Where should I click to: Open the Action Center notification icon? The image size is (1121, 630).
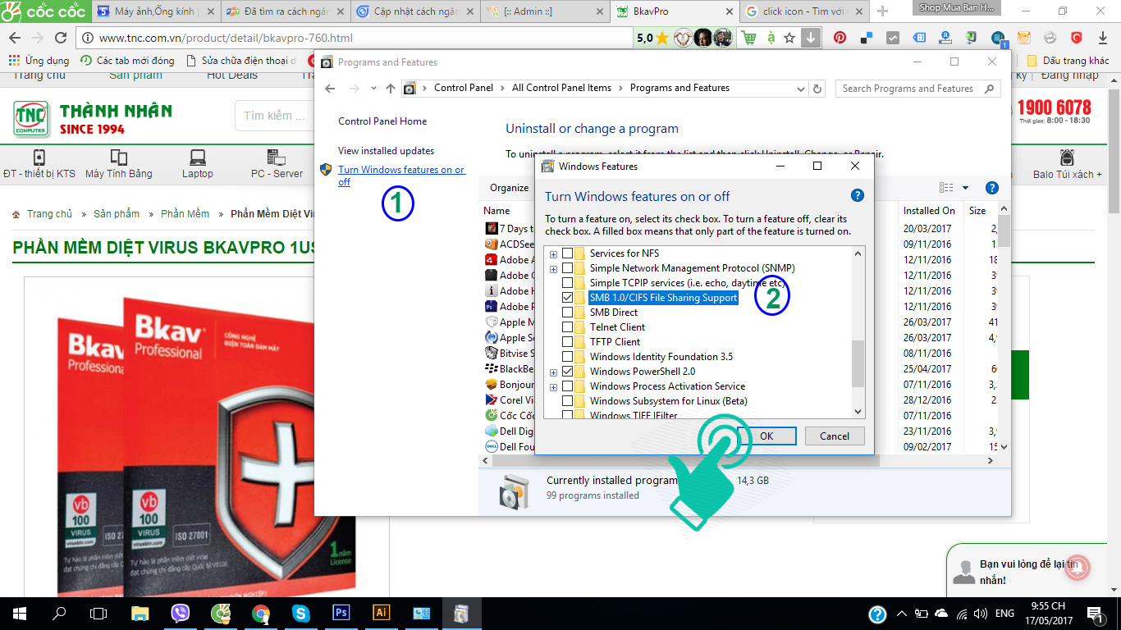click(x=1096, y=614)
